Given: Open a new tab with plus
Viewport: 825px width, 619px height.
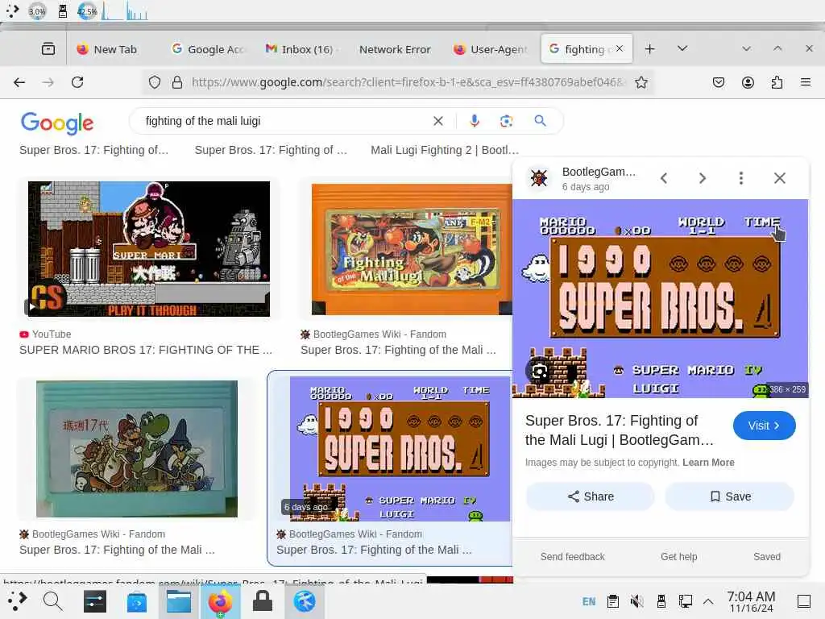Looking at the screenshot, I should (x=650, y=49).
